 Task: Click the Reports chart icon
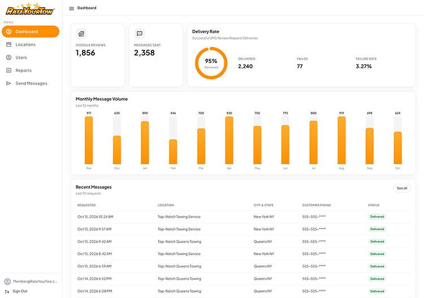tap(8, 71)
